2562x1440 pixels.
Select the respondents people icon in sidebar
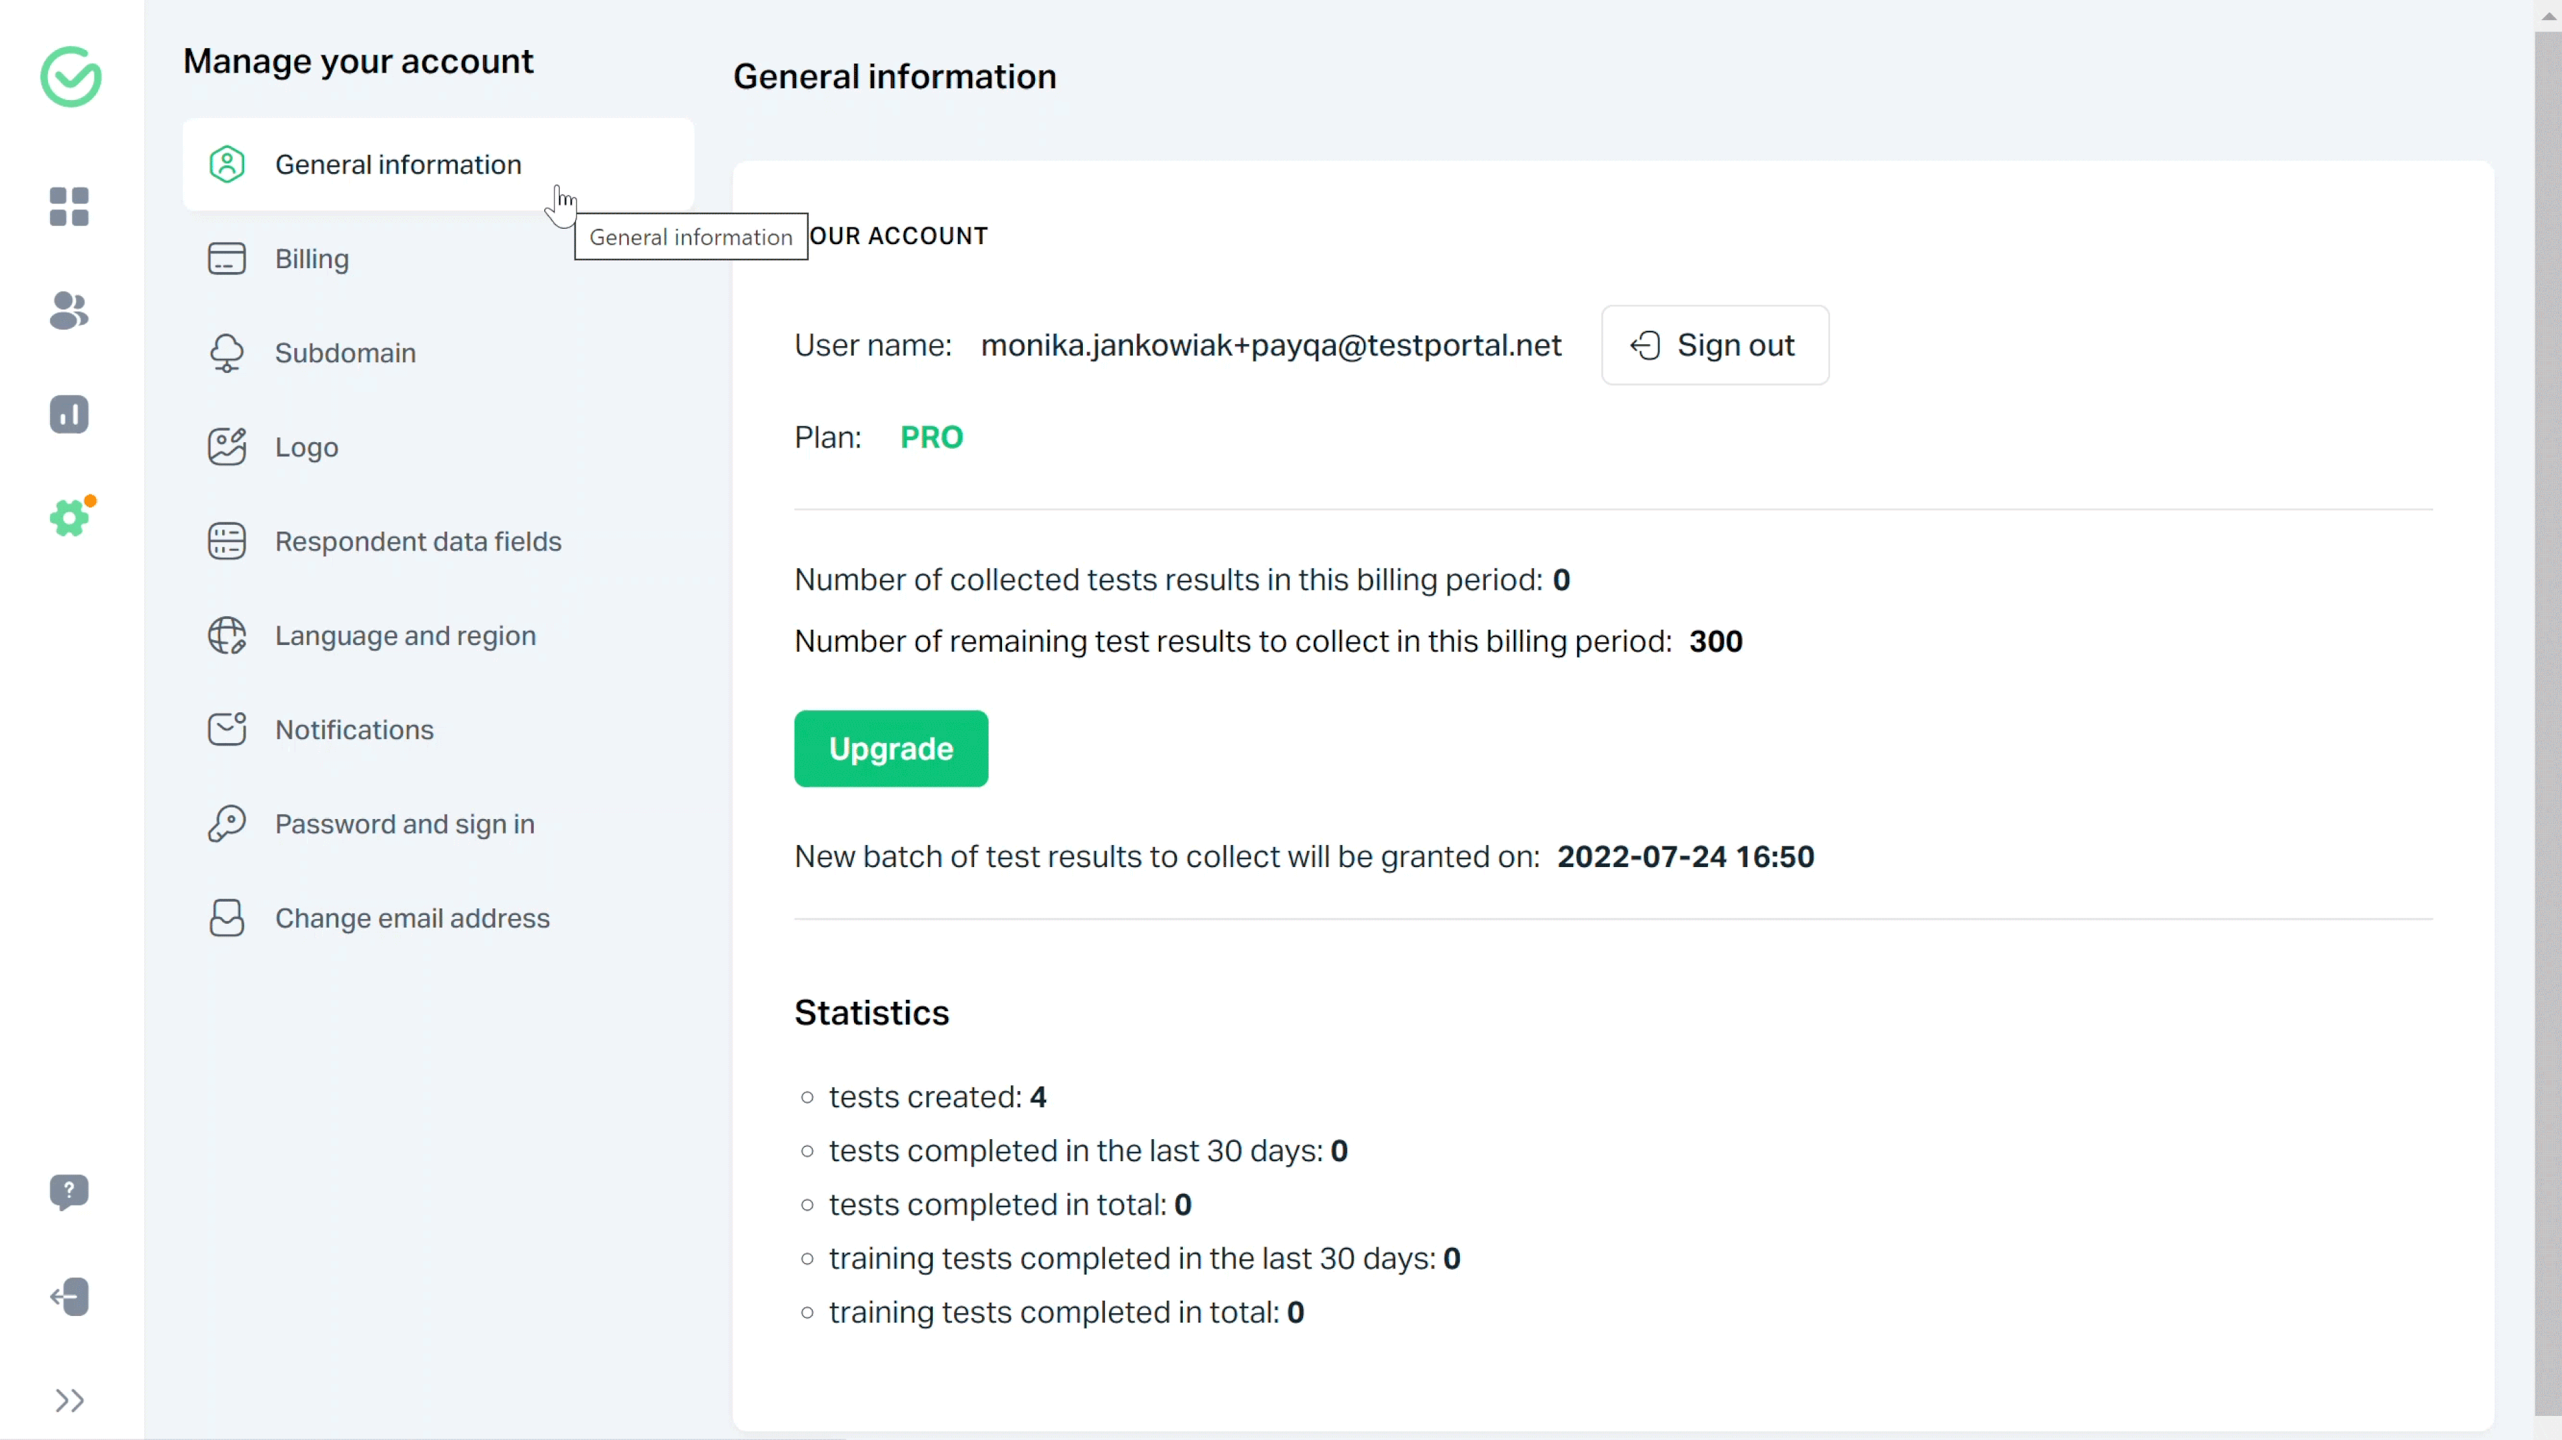click(x=69, y=311)
